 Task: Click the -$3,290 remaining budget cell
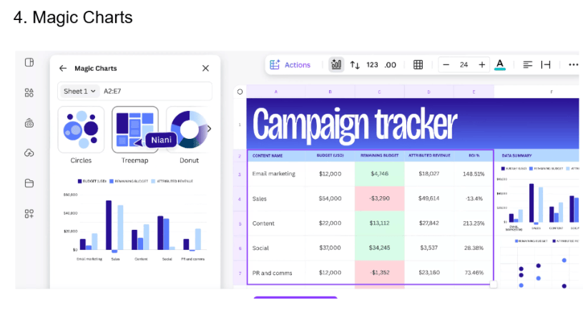click(380, 199)
